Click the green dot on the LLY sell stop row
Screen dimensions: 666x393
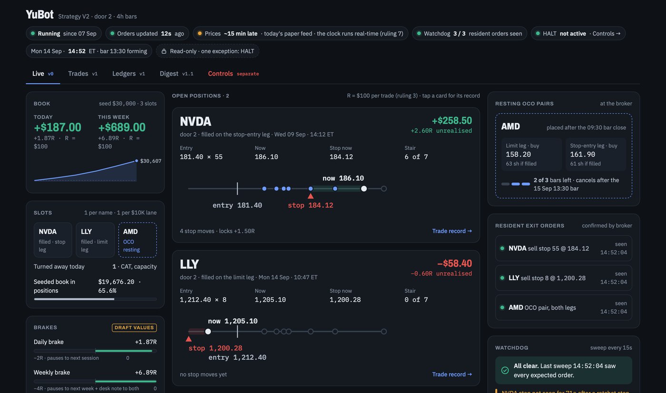pyautogui.click(x=502, y=278)
